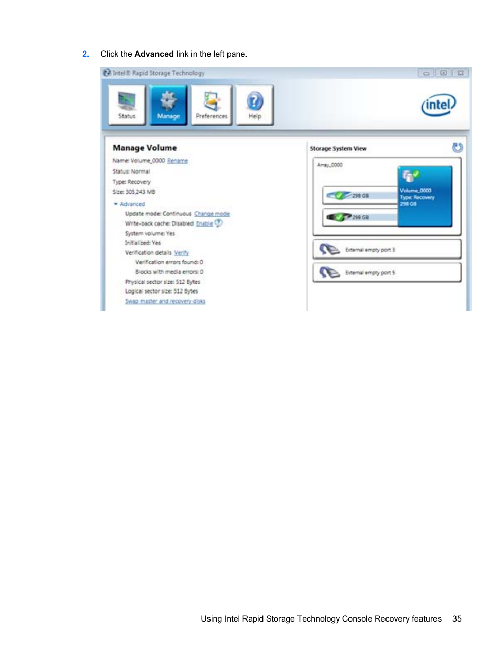Click 'Verification errors found: 0' text
The width and height of the screenshot is (491, 654).
tap(169, 262)
